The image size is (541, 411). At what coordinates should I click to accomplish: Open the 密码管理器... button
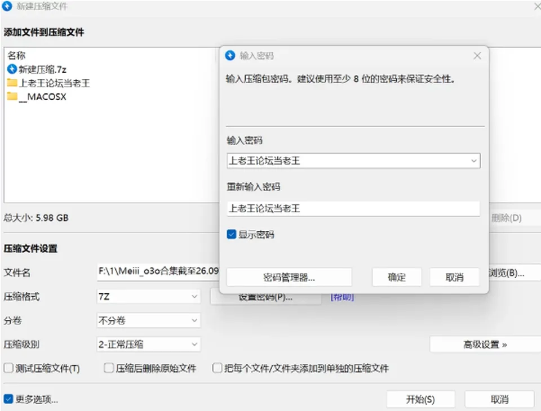tap(289, 277)
